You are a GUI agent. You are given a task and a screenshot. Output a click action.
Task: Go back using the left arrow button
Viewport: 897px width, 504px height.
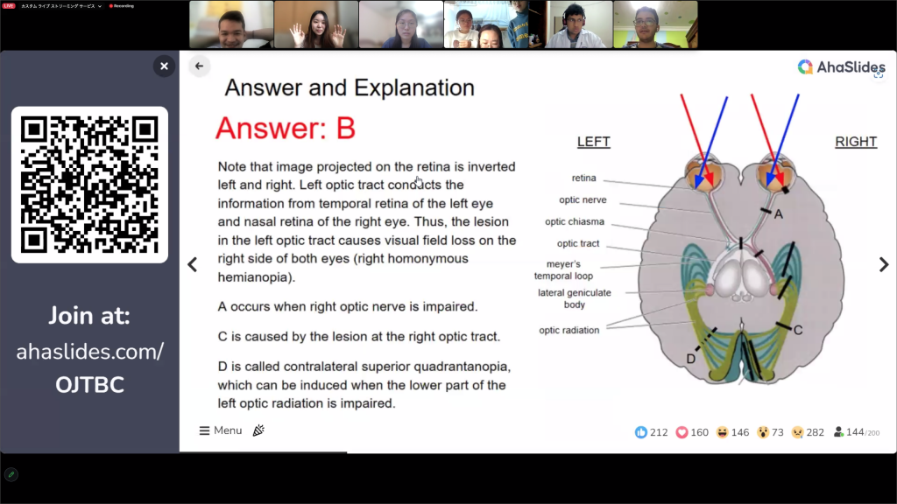pyautogui.click(x=199, y=66)
